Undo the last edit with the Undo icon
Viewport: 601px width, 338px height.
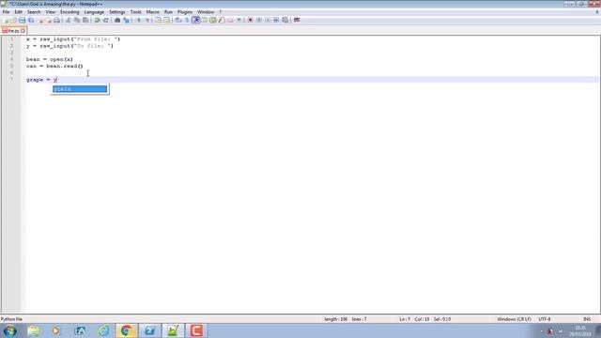pos(97,20)
